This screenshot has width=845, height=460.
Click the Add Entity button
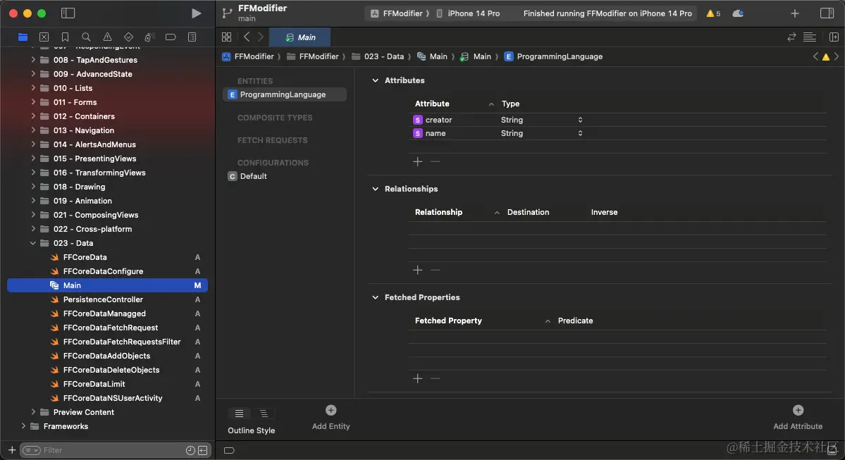point(331,418)
